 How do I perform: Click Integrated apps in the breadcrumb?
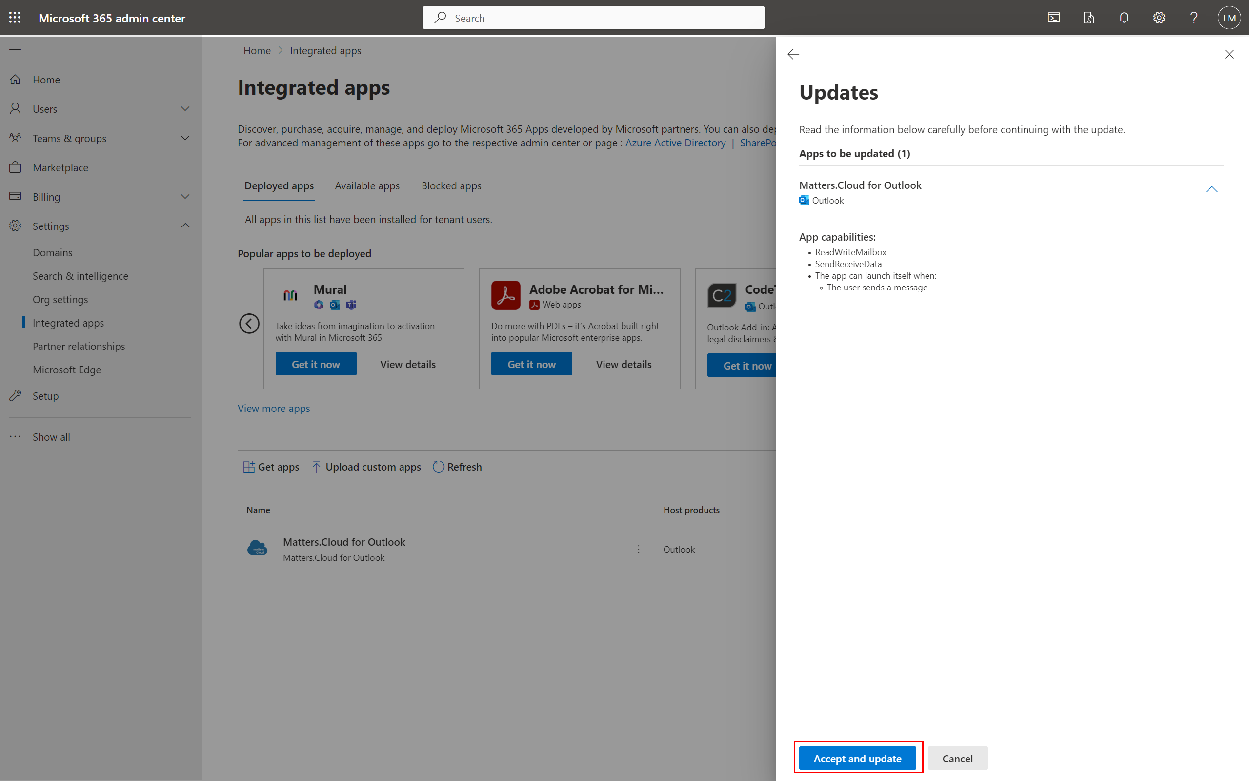pyautogui.click(x=325, y=51)
